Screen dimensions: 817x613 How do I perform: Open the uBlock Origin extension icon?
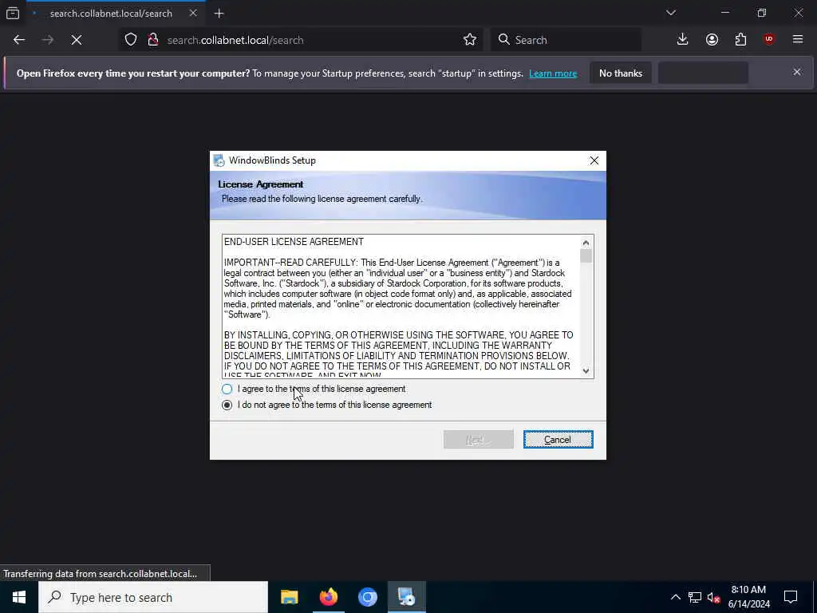click(x=769, y=40)
